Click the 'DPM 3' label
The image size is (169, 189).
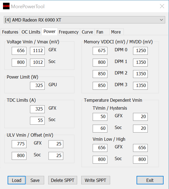[x=121, y=85]
